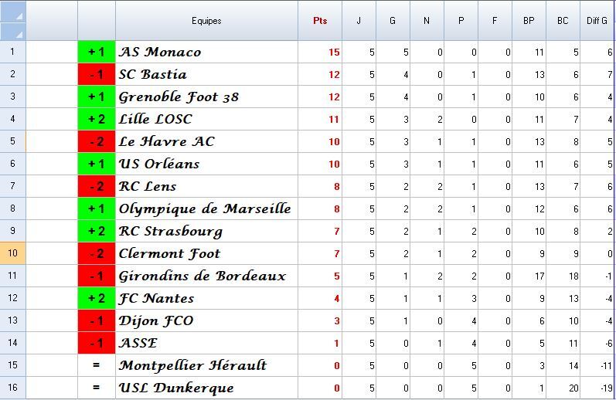616x400 pixels.
Task: Click Lille LOSC's green +2 indicator
Action: tap(97, 120)
